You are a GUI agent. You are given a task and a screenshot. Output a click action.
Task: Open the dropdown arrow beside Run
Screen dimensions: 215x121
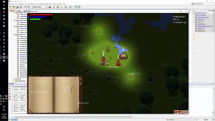coord(63,7)
